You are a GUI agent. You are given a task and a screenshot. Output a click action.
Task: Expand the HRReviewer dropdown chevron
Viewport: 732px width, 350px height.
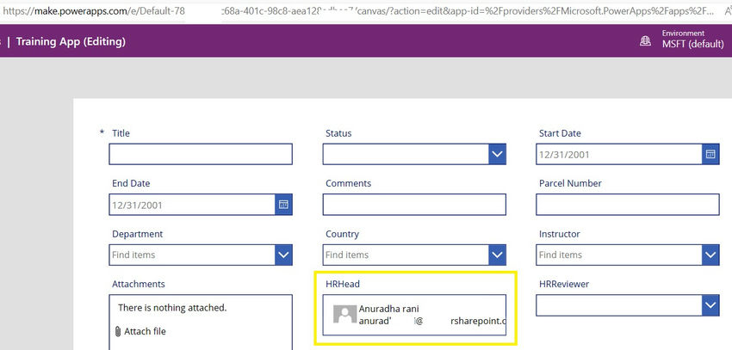[x=710, y=305]
